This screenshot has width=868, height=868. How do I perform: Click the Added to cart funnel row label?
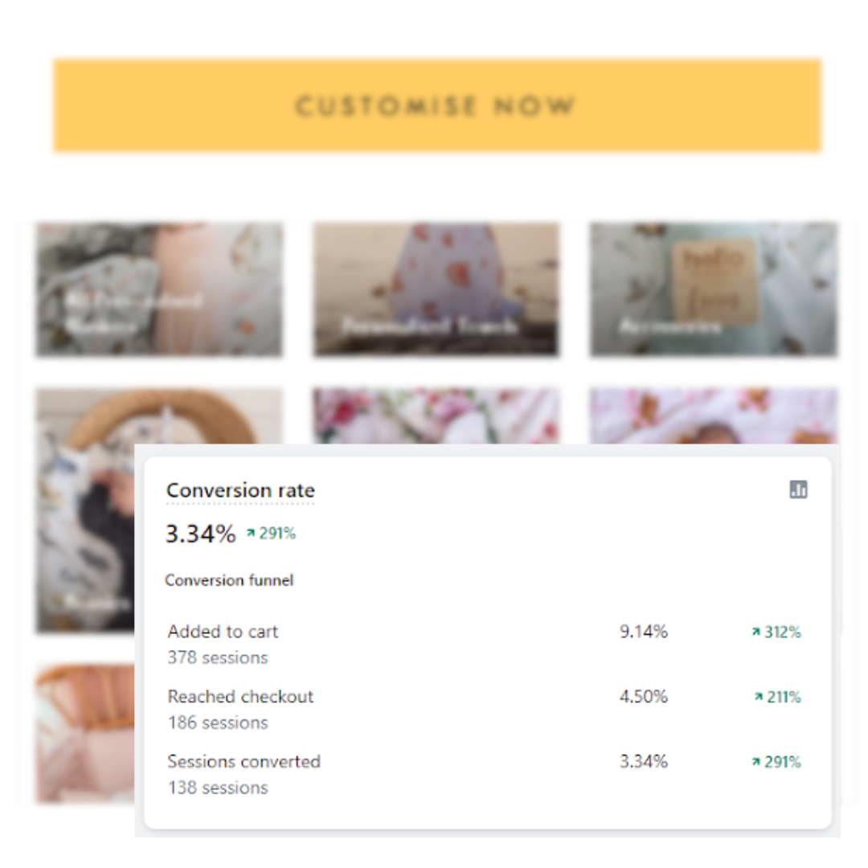tap(223, 632)
